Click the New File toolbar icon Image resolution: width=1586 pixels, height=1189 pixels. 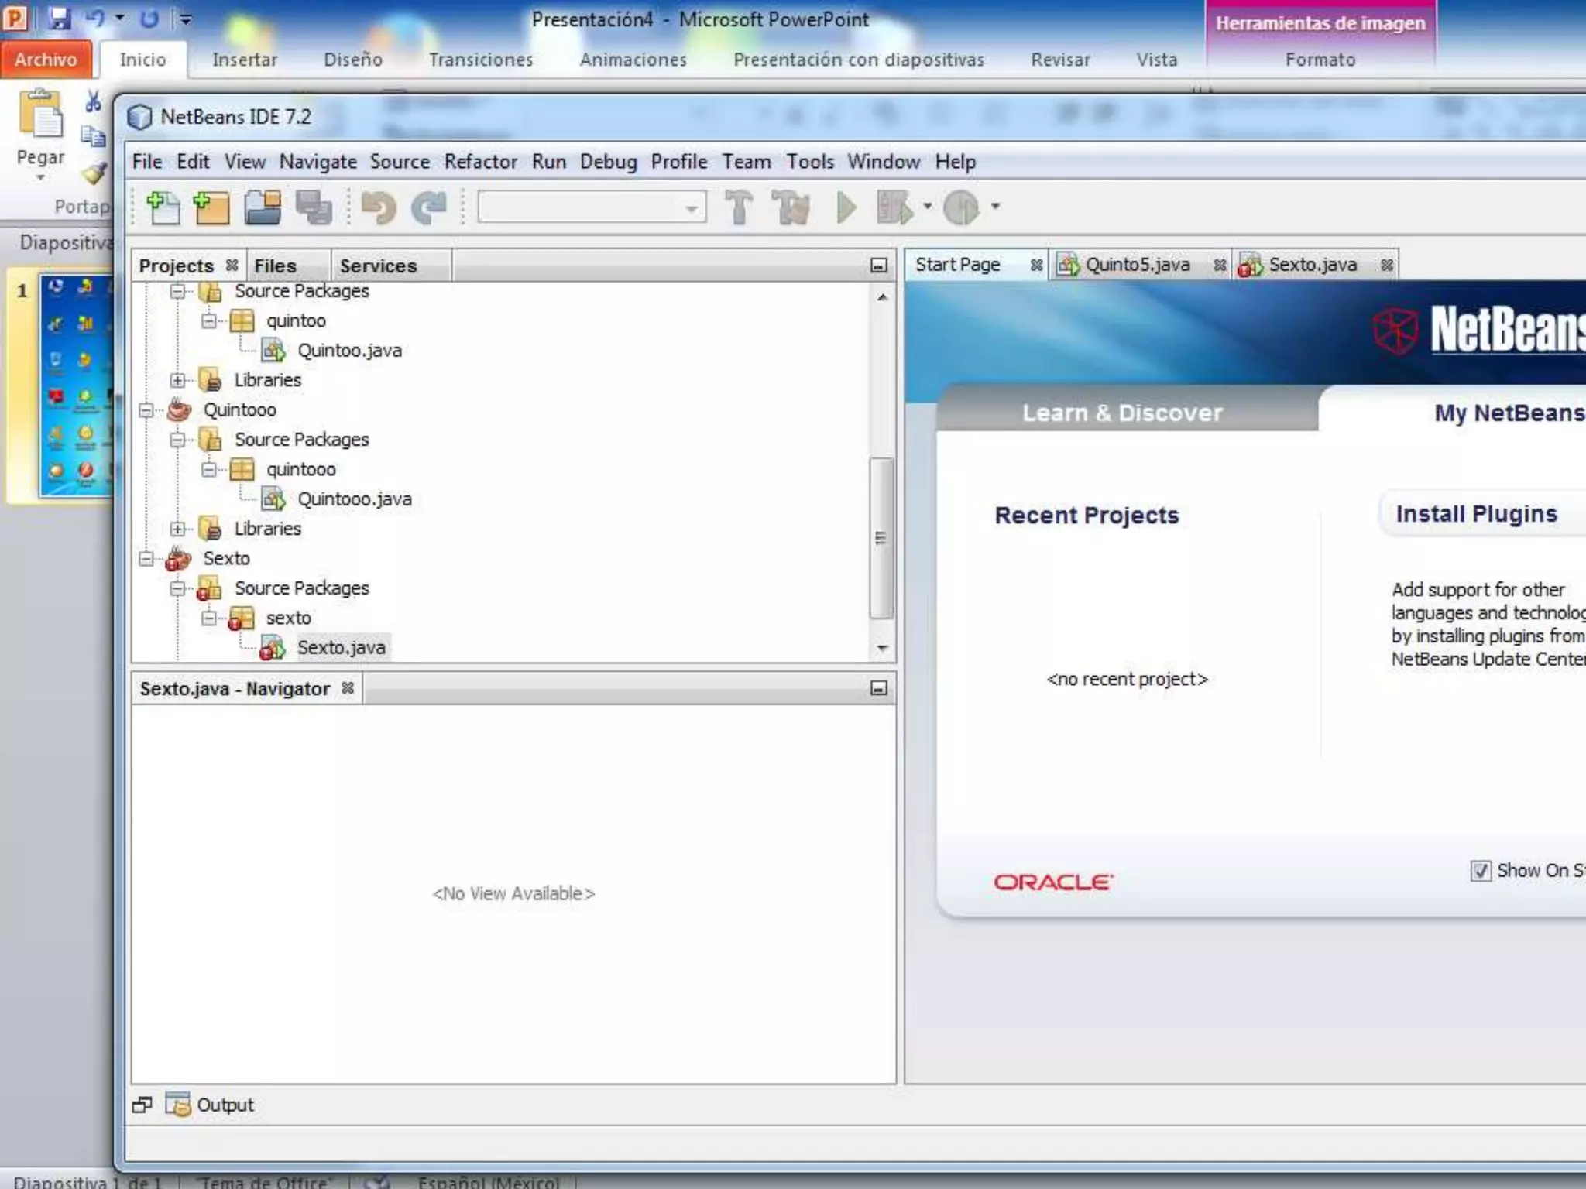pos(163,207)
